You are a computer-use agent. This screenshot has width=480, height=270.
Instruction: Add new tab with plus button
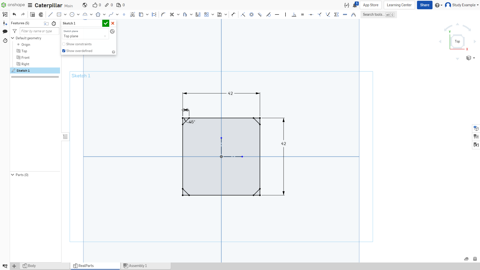[14, 266]
